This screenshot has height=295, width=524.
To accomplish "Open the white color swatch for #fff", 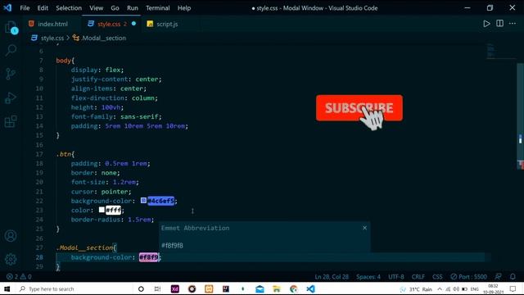I will pos(102,210).
